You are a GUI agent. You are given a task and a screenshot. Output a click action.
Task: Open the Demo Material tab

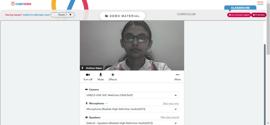point(122,16)
